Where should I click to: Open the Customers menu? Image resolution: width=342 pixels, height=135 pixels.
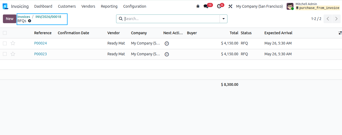pos(67,6)
